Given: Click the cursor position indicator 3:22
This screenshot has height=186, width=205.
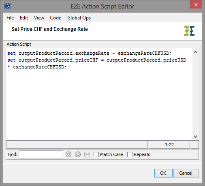Looking at the screenshot, I should pyautogui.click(x=169, y=145).
